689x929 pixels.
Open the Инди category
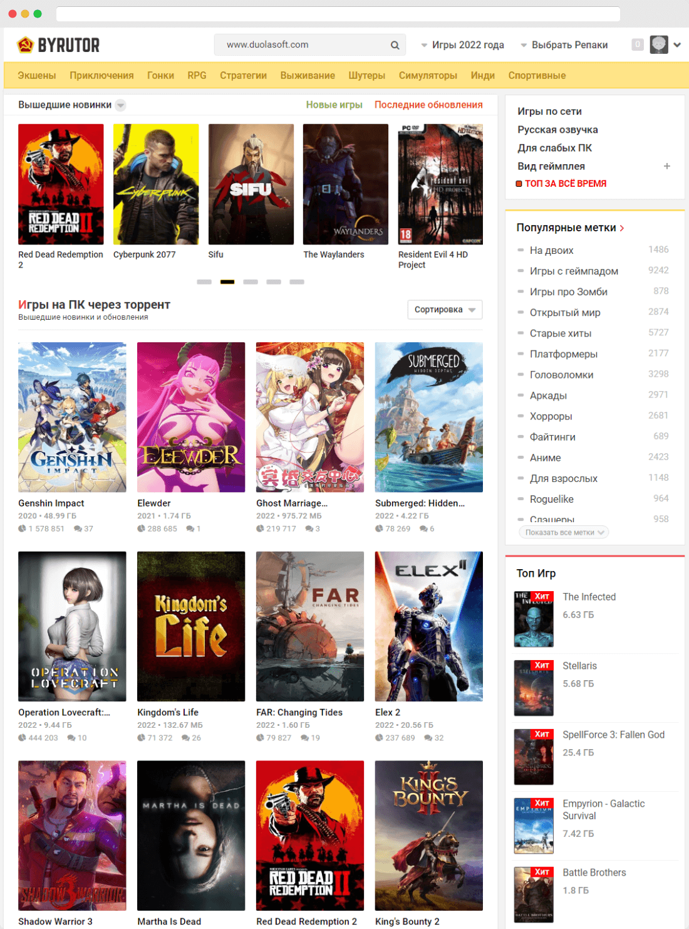(x=483, y=75)
